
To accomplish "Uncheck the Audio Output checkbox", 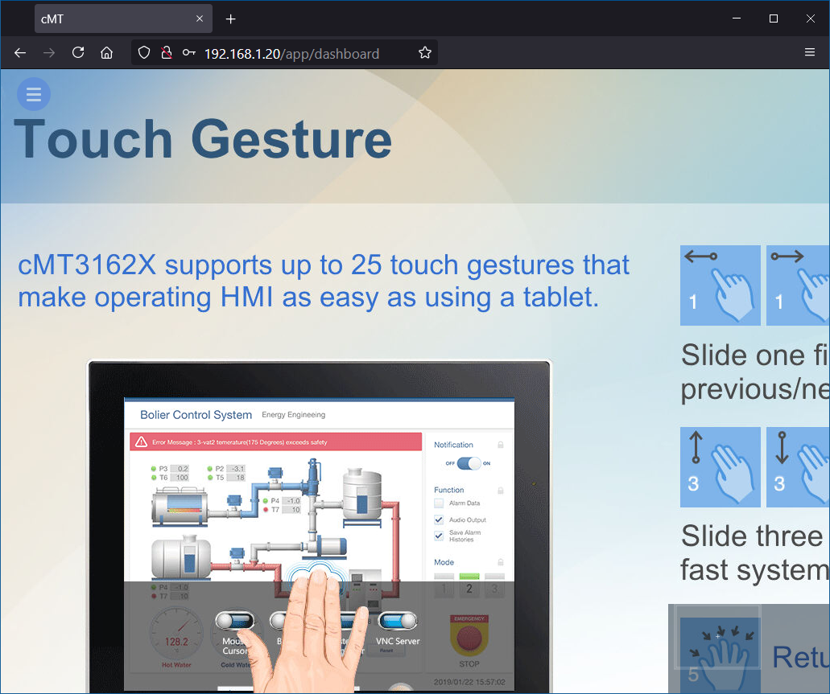I will (439, 519).
